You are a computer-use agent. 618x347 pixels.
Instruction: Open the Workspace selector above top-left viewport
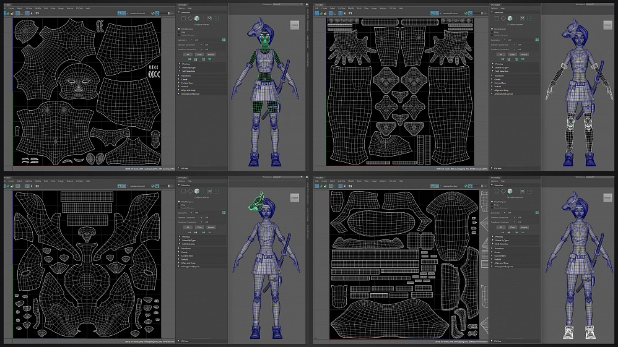(288, 4)
